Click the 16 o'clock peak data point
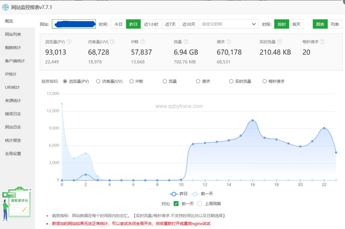Image resolution: width=345 pixels, height=229 pixels. [253, 120]
